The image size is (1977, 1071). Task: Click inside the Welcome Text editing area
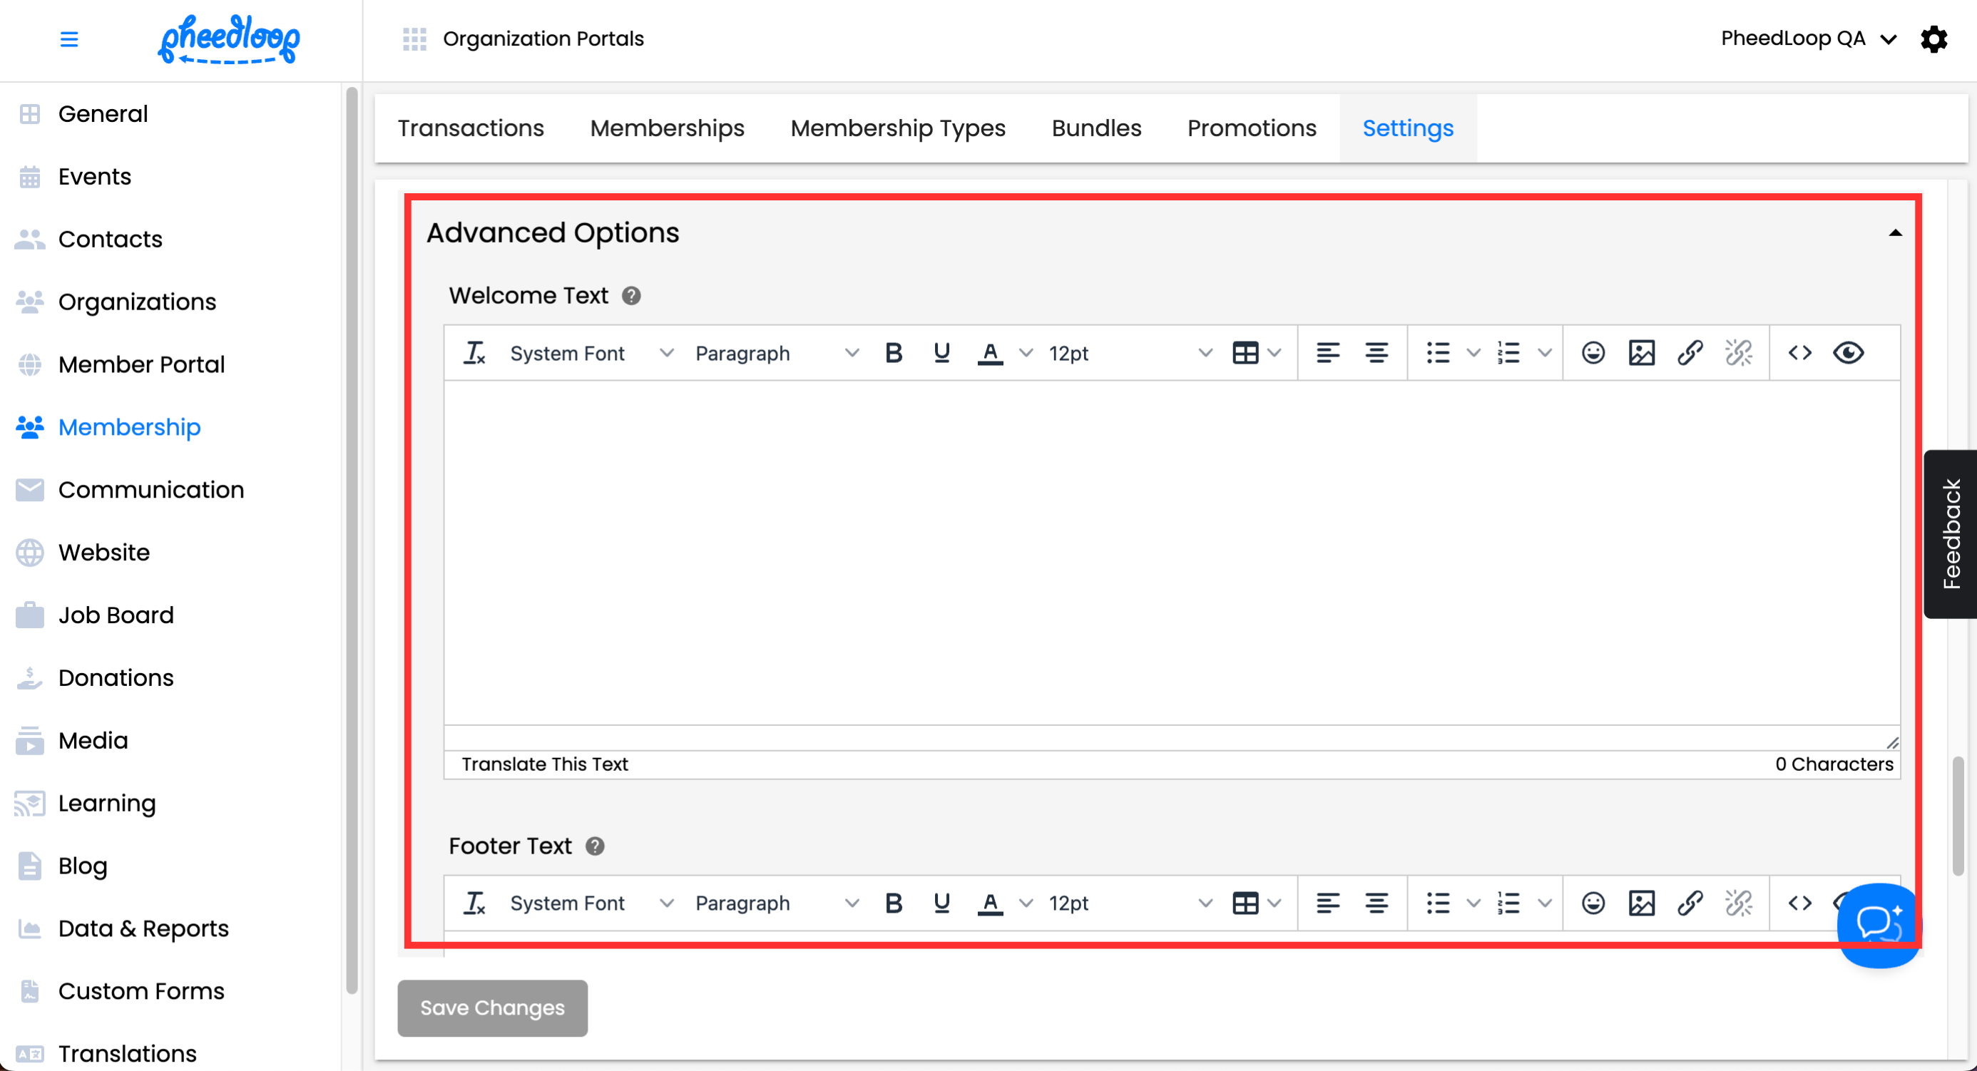[1171, 553]
